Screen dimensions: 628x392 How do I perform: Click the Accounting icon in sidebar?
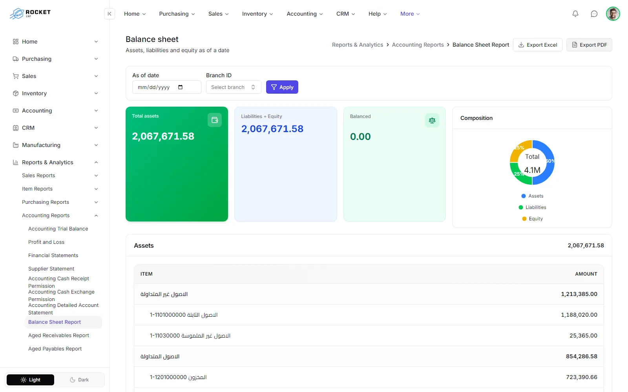16,111
